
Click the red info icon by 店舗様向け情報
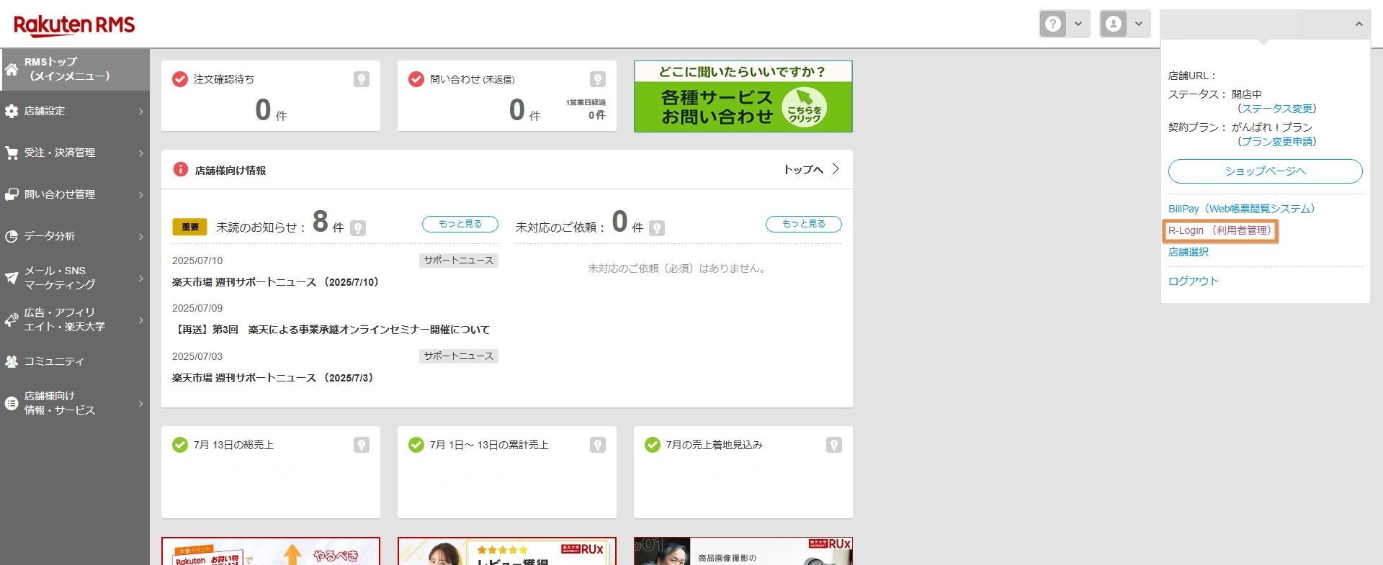(x=181, y=169)
